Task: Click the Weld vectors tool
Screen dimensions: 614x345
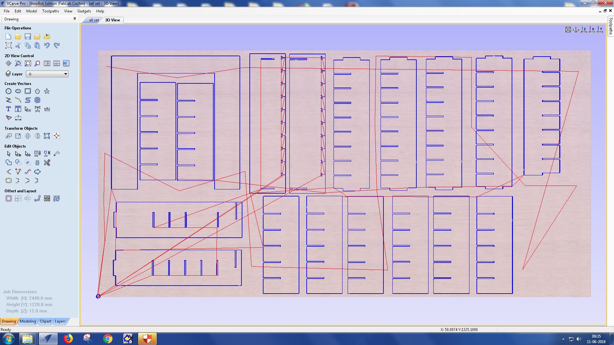Action: [x=9, y=163]
